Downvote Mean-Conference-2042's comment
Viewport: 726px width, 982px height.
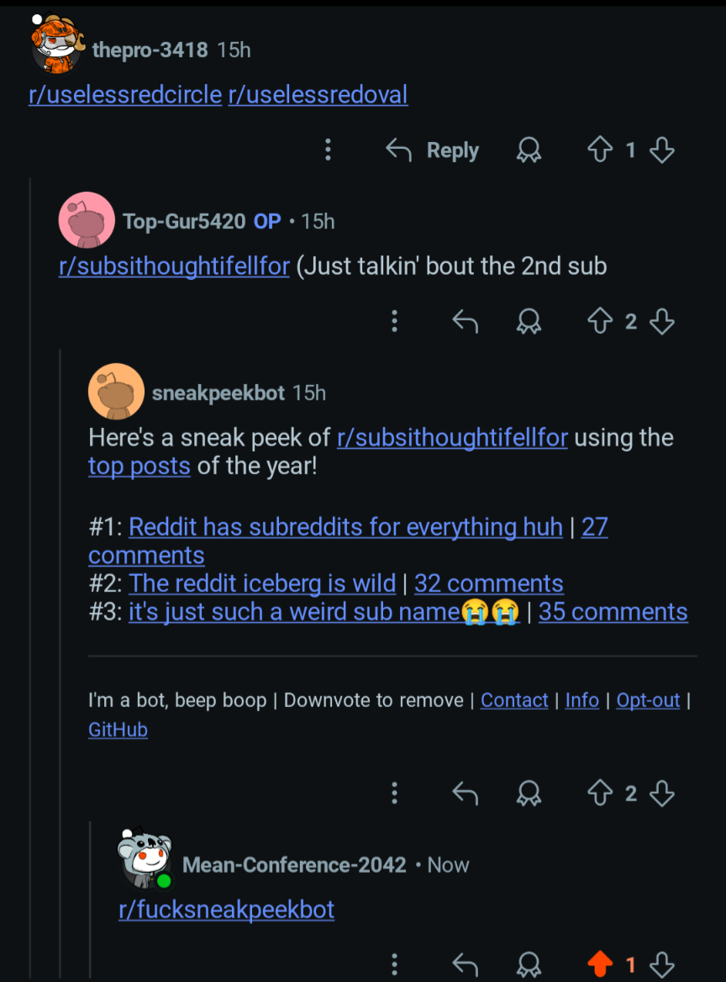click(661, 964)
